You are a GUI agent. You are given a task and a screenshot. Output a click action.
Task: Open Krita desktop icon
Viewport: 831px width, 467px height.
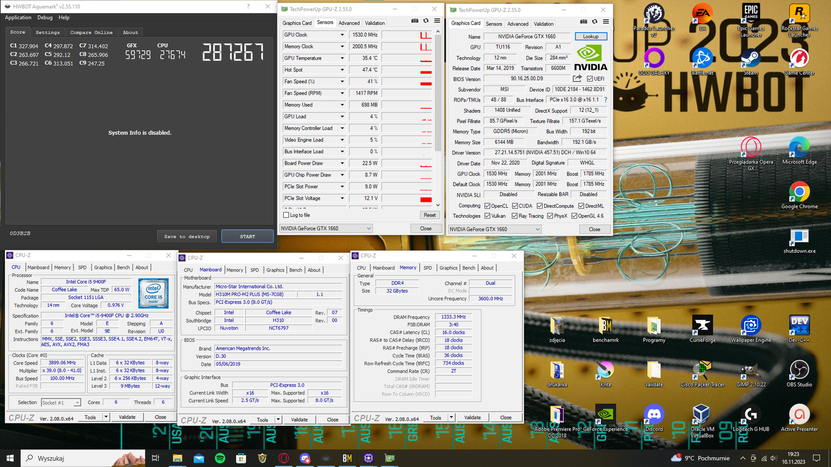point(605,373)
